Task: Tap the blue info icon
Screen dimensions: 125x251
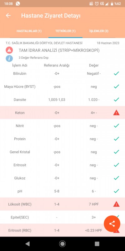Action: (9, 58)
